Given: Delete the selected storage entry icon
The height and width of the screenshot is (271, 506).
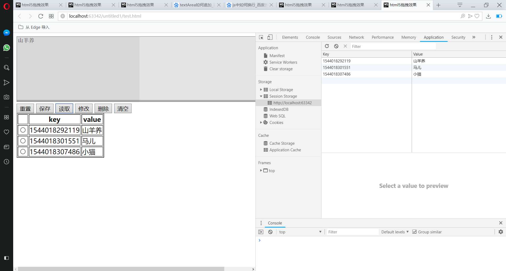Looking at the screenshot, I should pos(345,46).
